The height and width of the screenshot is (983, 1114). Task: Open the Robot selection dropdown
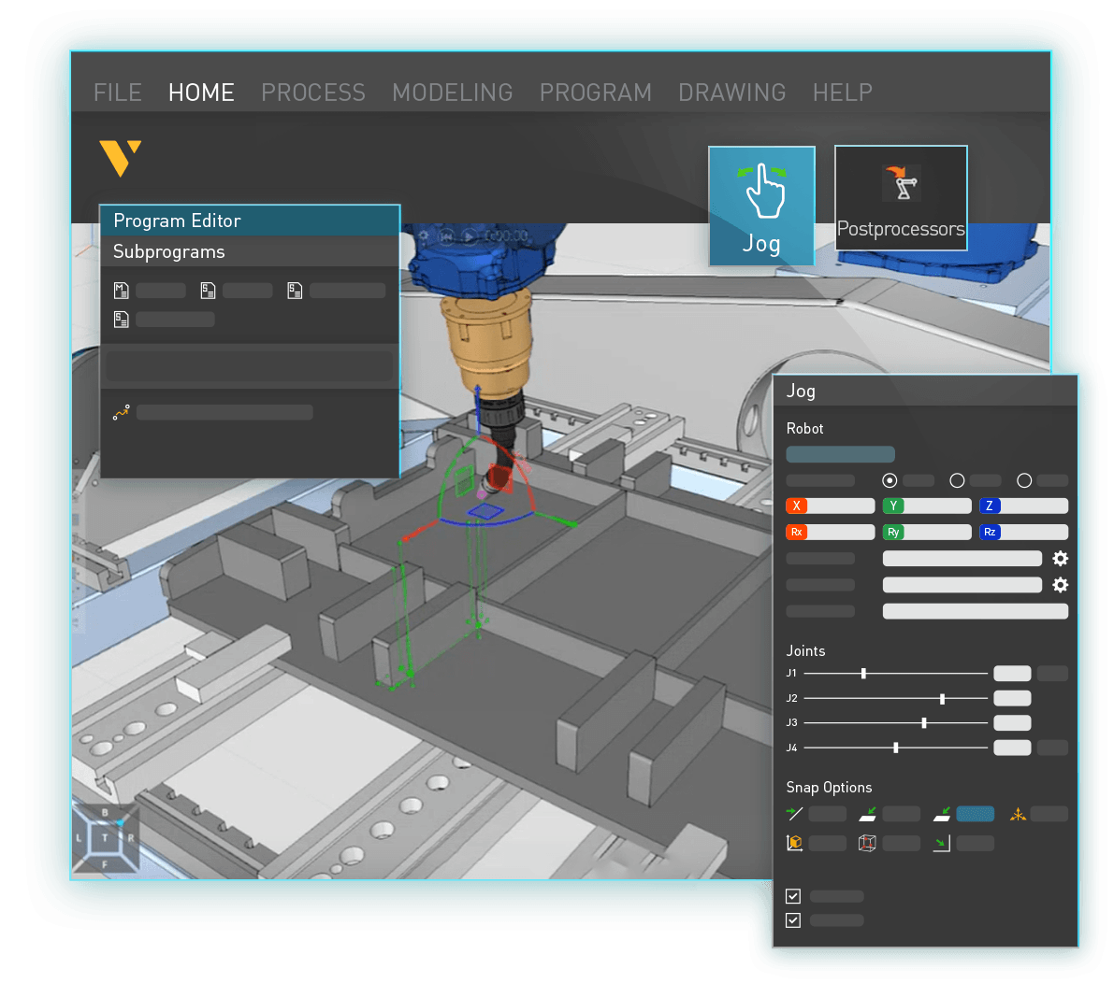coord(839,453)
